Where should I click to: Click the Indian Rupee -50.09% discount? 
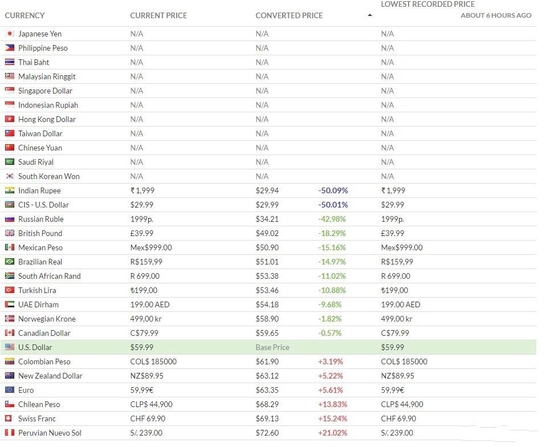[333, 190]
